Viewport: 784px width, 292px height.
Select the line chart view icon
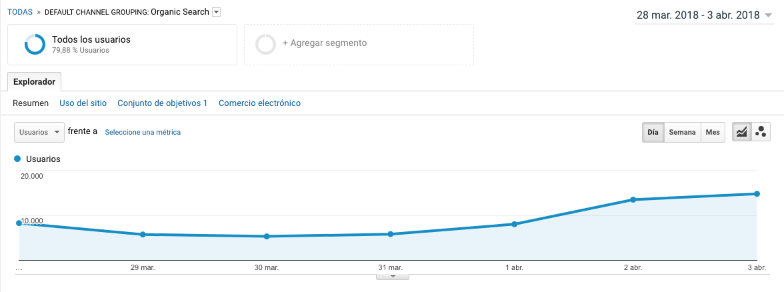pyautogui.click(x=741, y=132)
